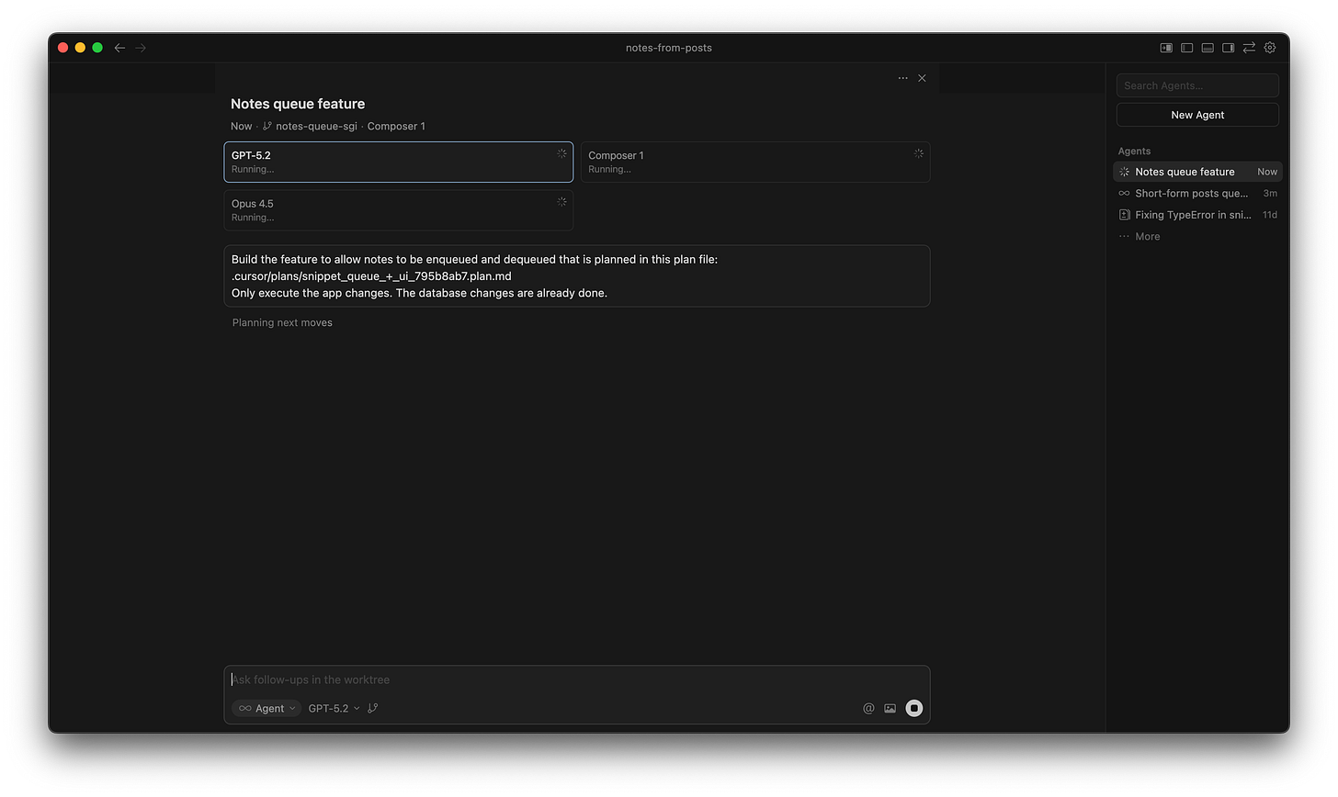Open the Agent mode dropdown
Screen dimensions: 1338x797
[x=266, y=708]
